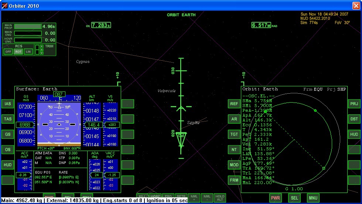Click the trim up arrow
The width and height of the screenshot is (362, 204).
coord(41,46)
